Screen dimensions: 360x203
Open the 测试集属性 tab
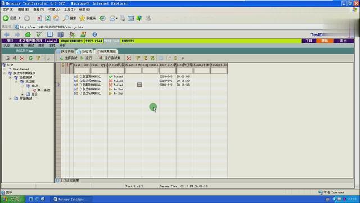tap(106, 51)
